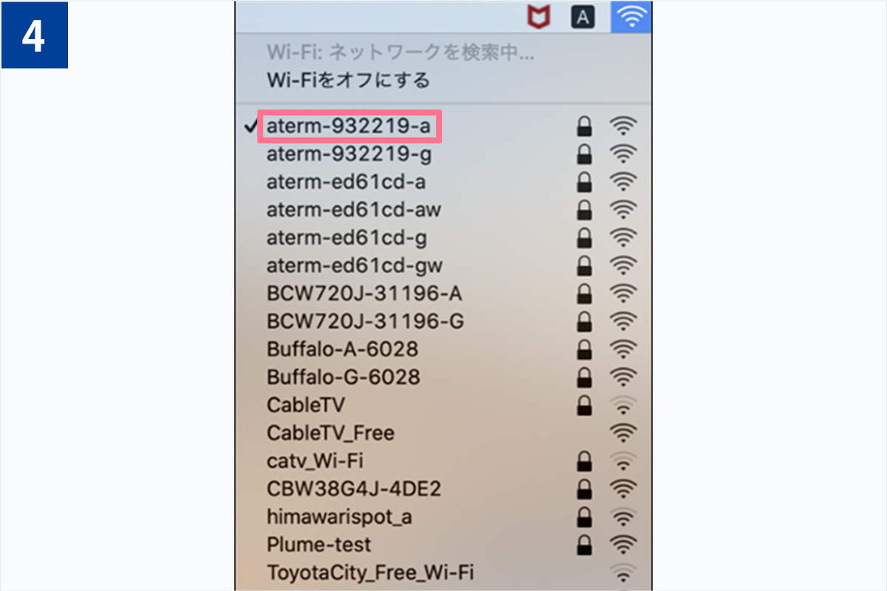The height and width of the screenshot is (591, 887).
Task: Choose the CableTV network entry
Action: [443, 405]
